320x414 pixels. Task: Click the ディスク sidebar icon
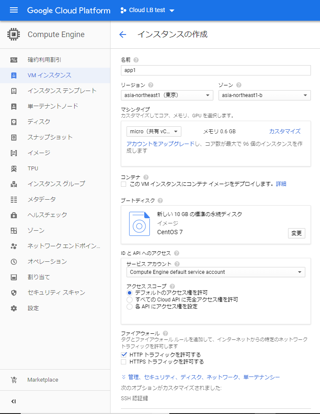click(x=14, y=122)
